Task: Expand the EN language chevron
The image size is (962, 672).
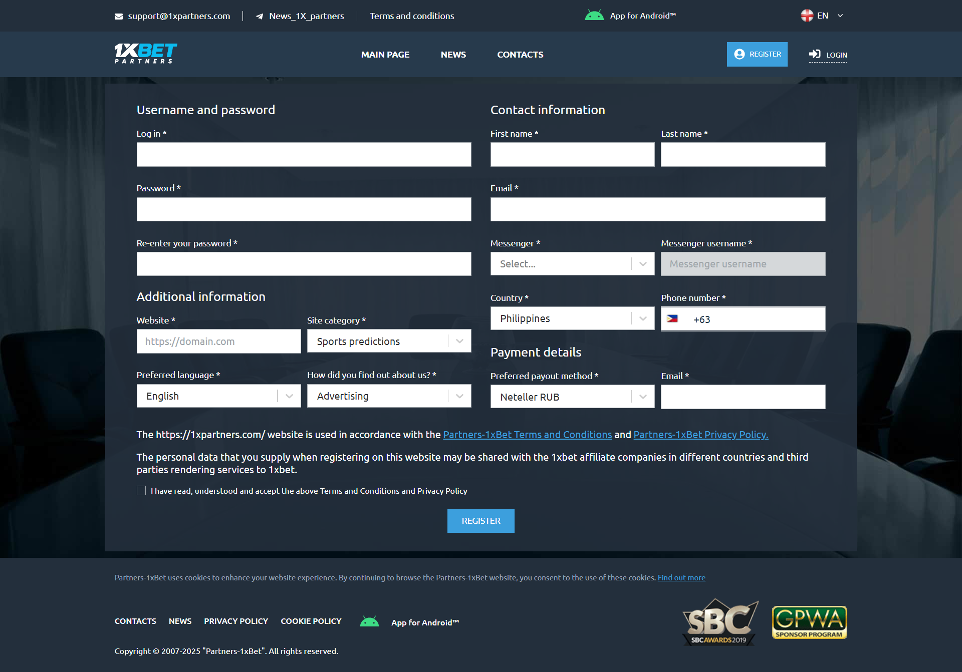Action: (840, 16)
